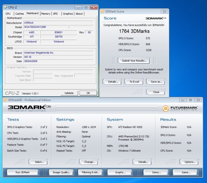
Task: Close the 3DMark Score window via title bar X
Action: pyautogui.click(x=164, y=11)
